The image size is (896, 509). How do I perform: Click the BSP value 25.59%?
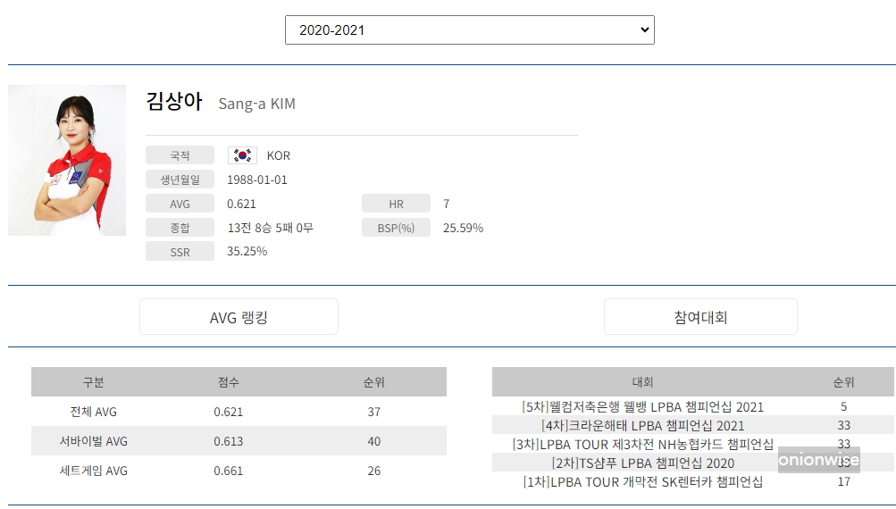[x=463, y=228]
